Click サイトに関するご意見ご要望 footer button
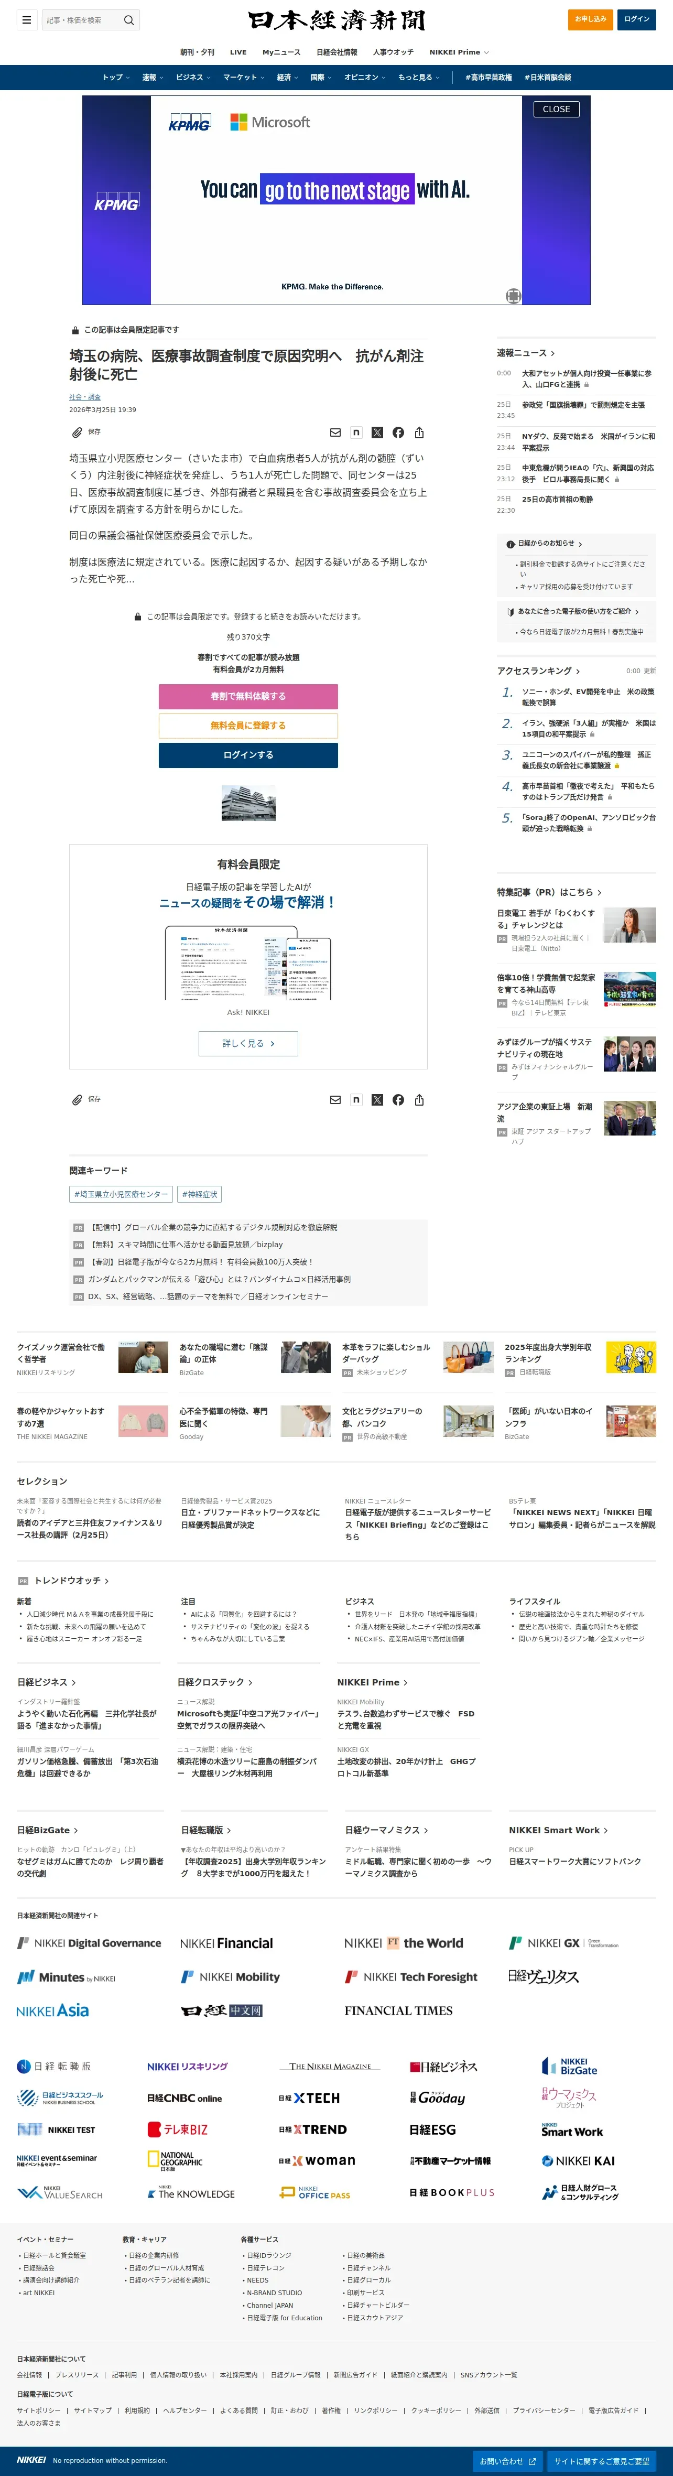This screenshot has height=2476, width=673. coord(602,2461)
